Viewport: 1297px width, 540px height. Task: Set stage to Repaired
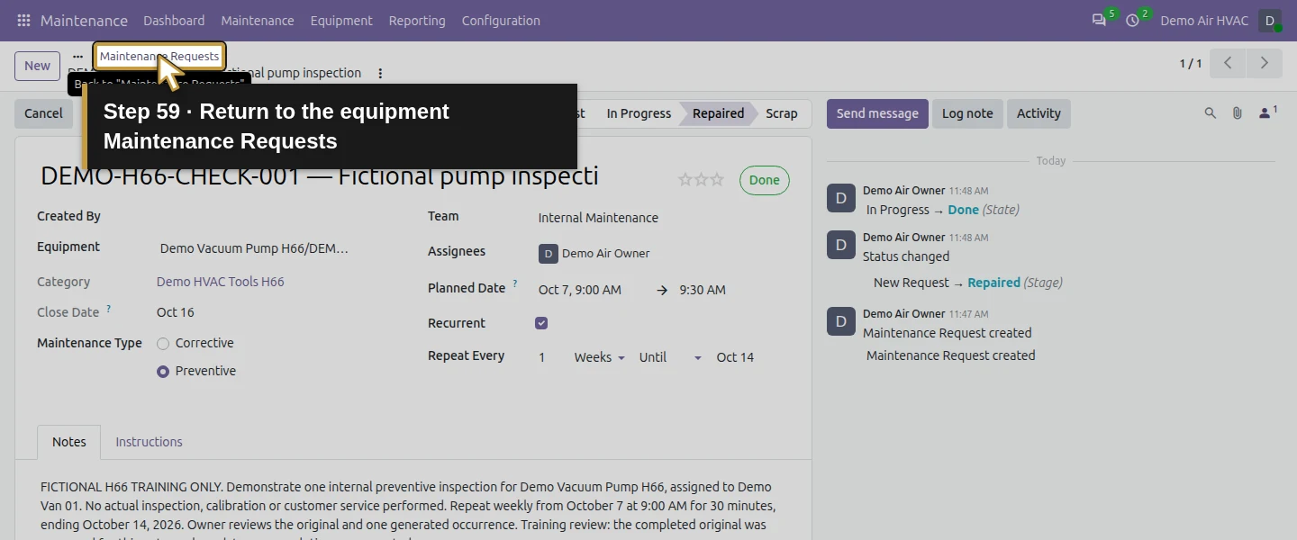pyautogui.click(x=718, y=113)
